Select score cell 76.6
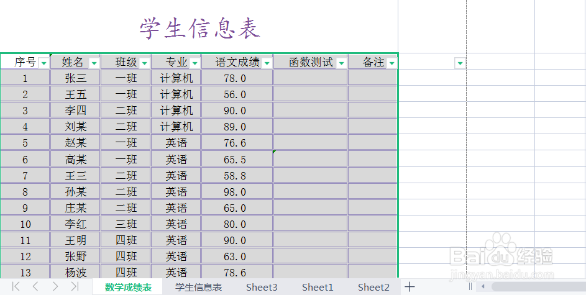586x295 pixels. pos(237,143)
